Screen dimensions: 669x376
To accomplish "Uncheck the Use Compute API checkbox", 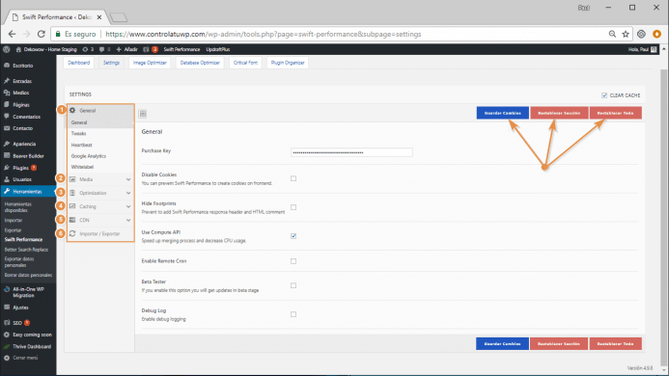I will click(x=293, y=236).
